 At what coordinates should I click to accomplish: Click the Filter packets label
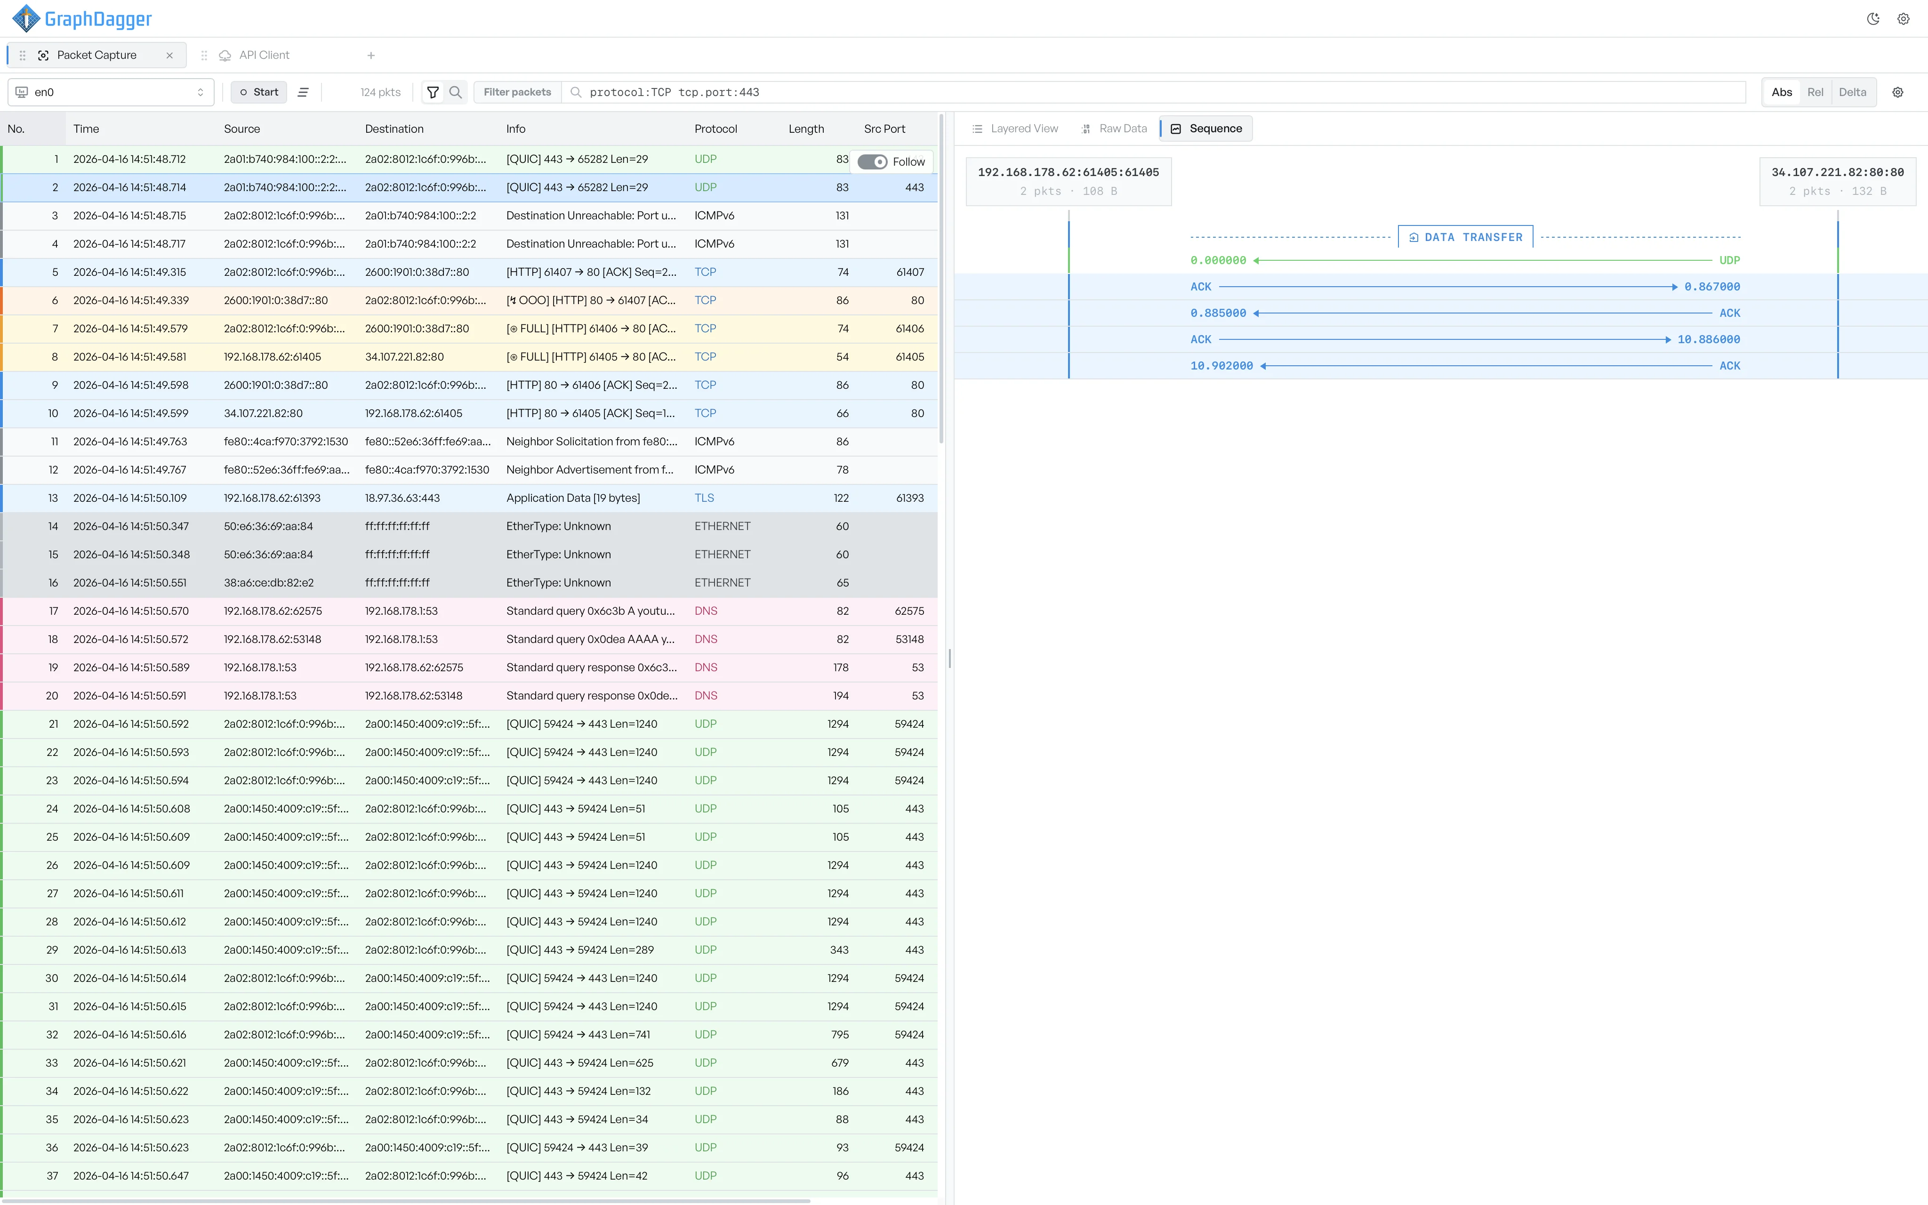click(x=517, y=92)
